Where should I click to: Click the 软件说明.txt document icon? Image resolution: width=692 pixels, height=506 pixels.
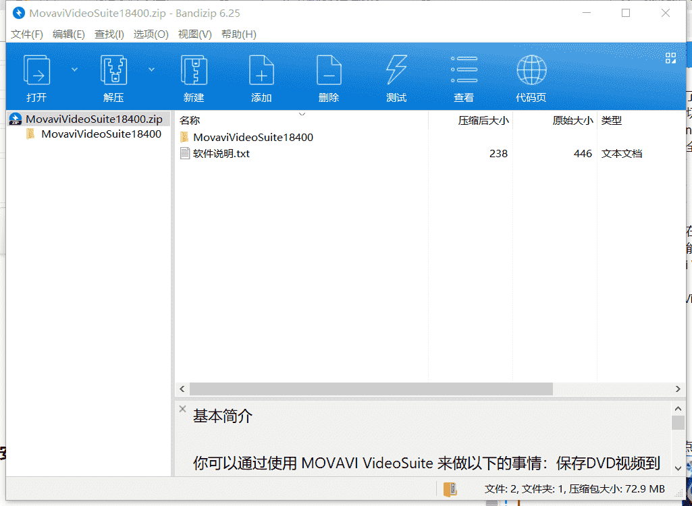[x=184, y=154]
